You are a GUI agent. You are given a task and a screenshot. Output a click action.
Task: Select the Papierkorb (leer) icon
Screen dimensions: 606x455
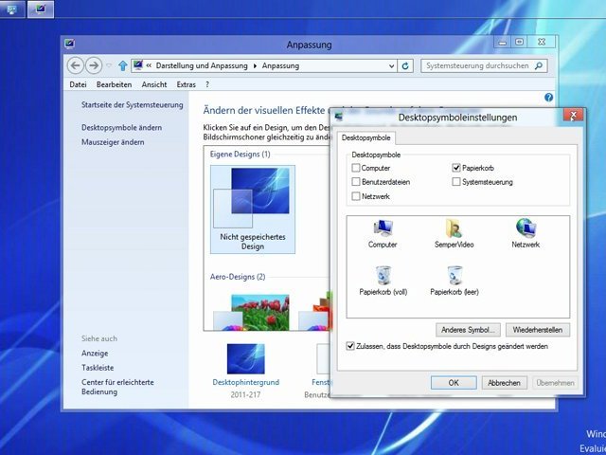pyautogui.click(x=454, y=276)
